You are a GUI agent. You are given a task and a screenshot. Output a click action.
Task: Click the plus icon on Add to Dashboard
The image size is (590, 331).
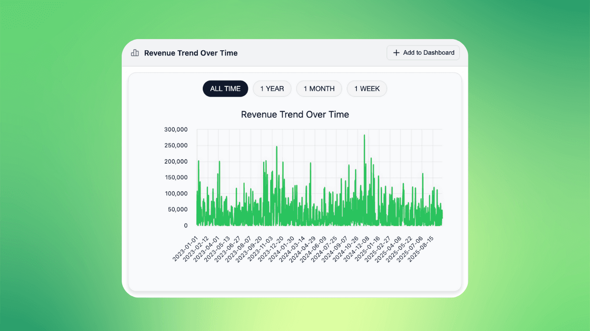pyautogui.click(x=396, y=52)
